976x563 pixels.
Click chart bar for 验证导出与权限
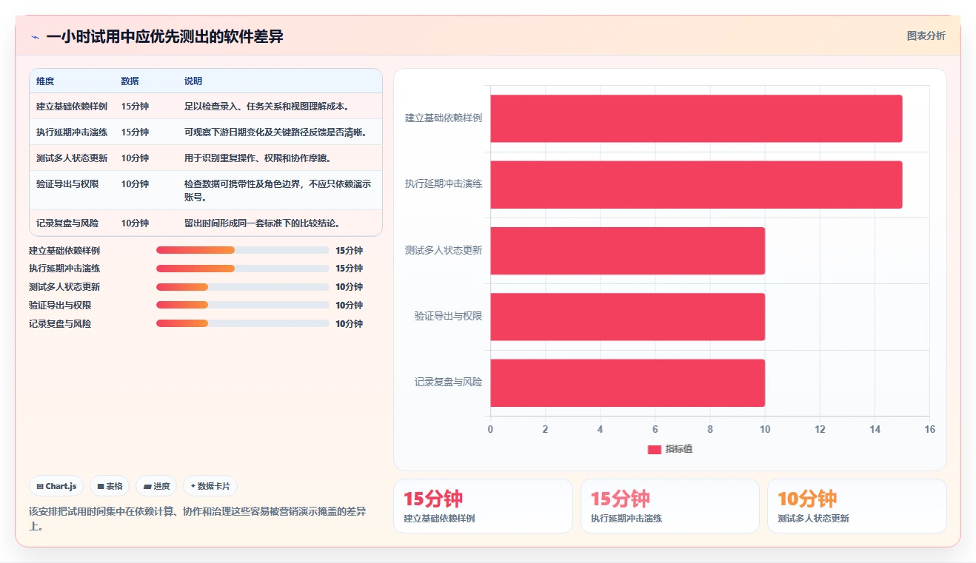point(627,317)
